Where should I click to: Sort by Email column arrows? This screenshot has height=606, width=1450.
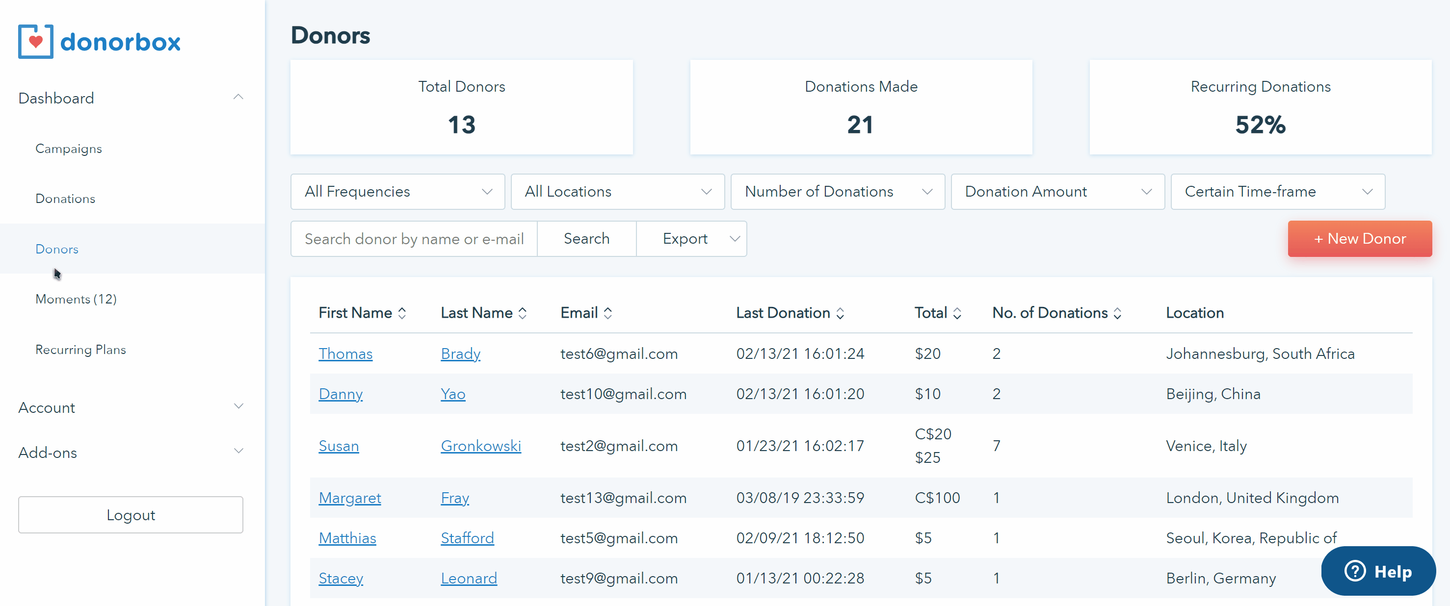608,313
